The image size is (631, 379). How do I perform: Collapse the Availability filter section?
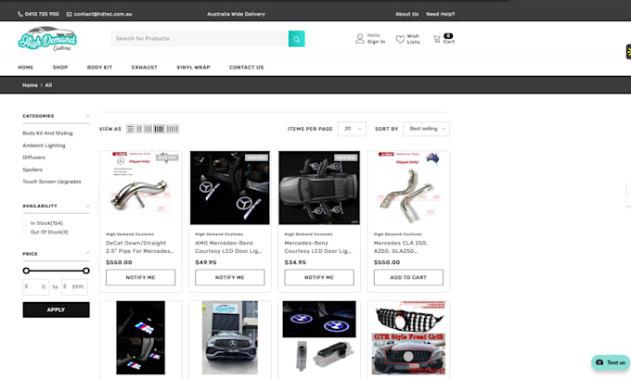click(87, 206)
